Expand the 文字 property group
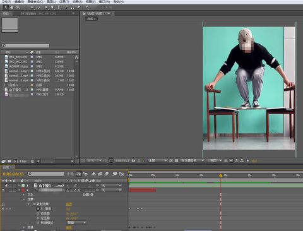The height and width of the screenshot is (231, 303). [23, 195]
